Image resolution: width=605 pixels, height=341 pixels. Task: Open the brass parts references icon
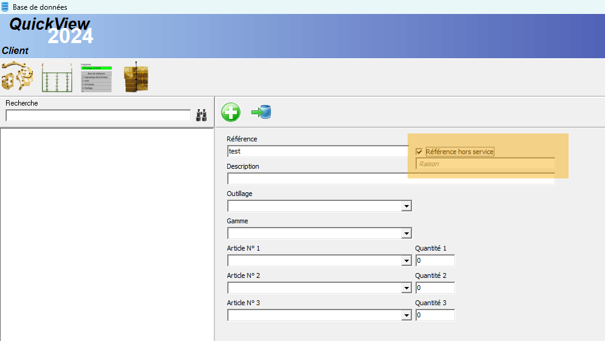tap(18, 76)
